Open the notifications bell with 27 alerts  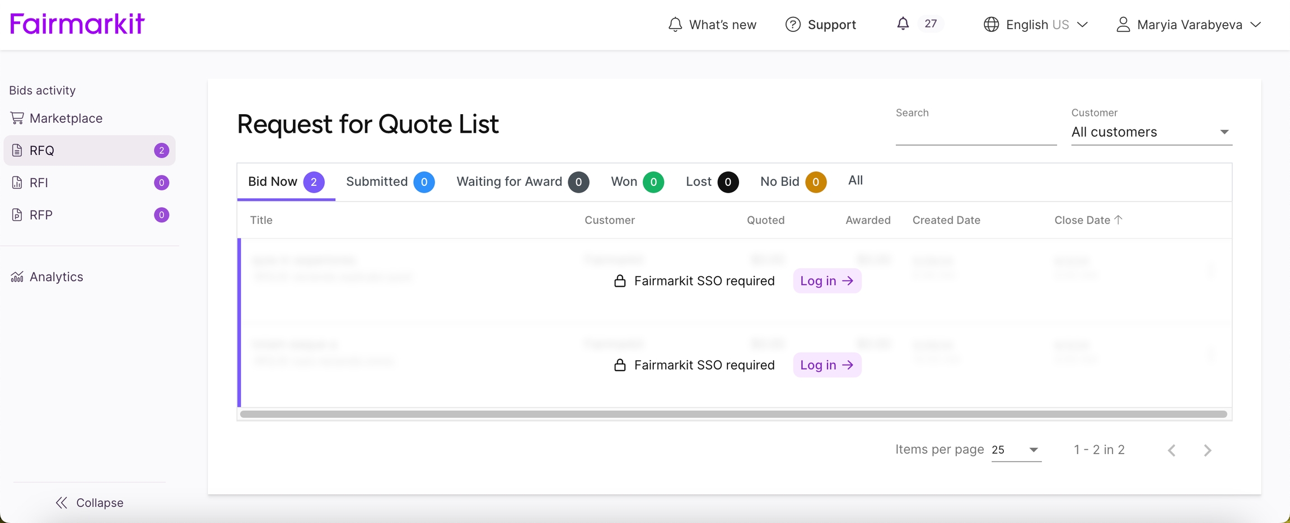(903, 24)
